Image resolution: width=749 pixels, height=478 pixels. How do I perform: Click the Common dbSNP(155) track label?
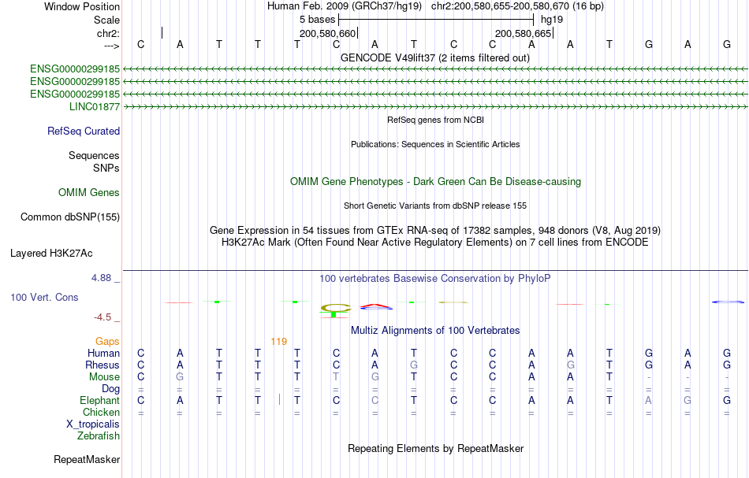pos(70,217)
